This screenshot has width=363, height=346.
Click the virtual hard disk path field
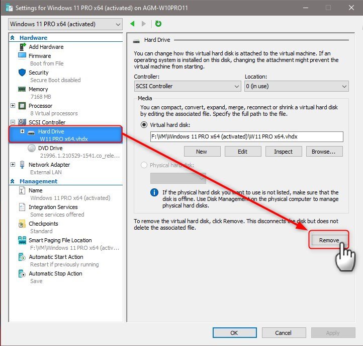pyautogui.click(x=247, y=136)
